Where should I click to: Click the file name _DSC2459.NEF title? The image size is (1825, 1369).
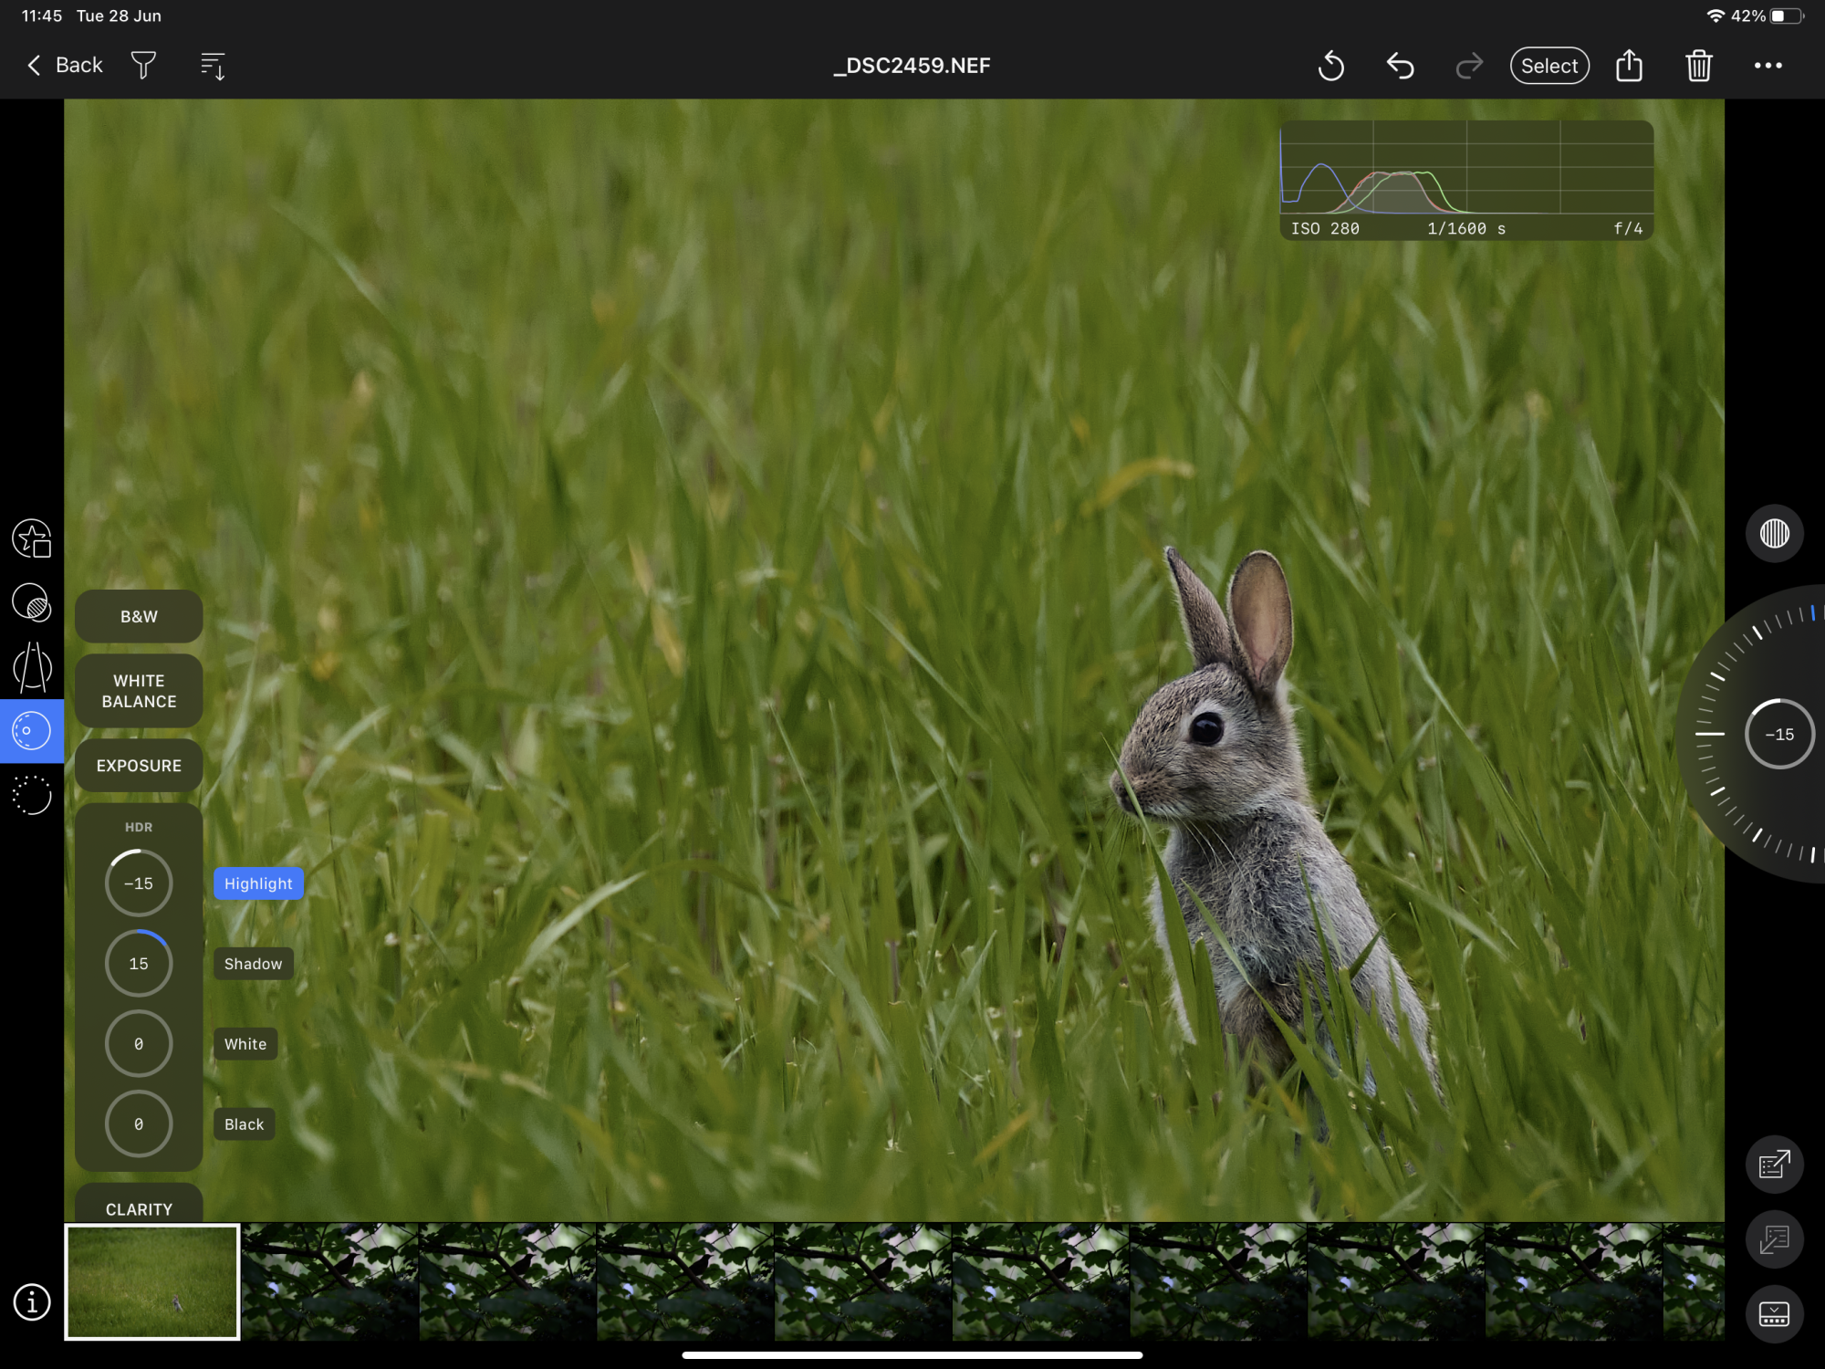click(x=912, y=66)
